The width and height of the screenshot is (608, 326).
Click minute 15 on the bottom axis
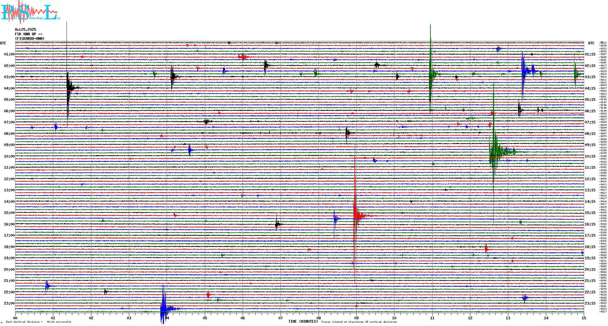tap(583, 318)
